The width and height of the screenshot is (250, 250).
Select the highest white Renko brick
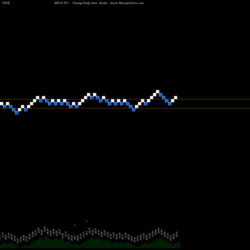click(157, 91)
